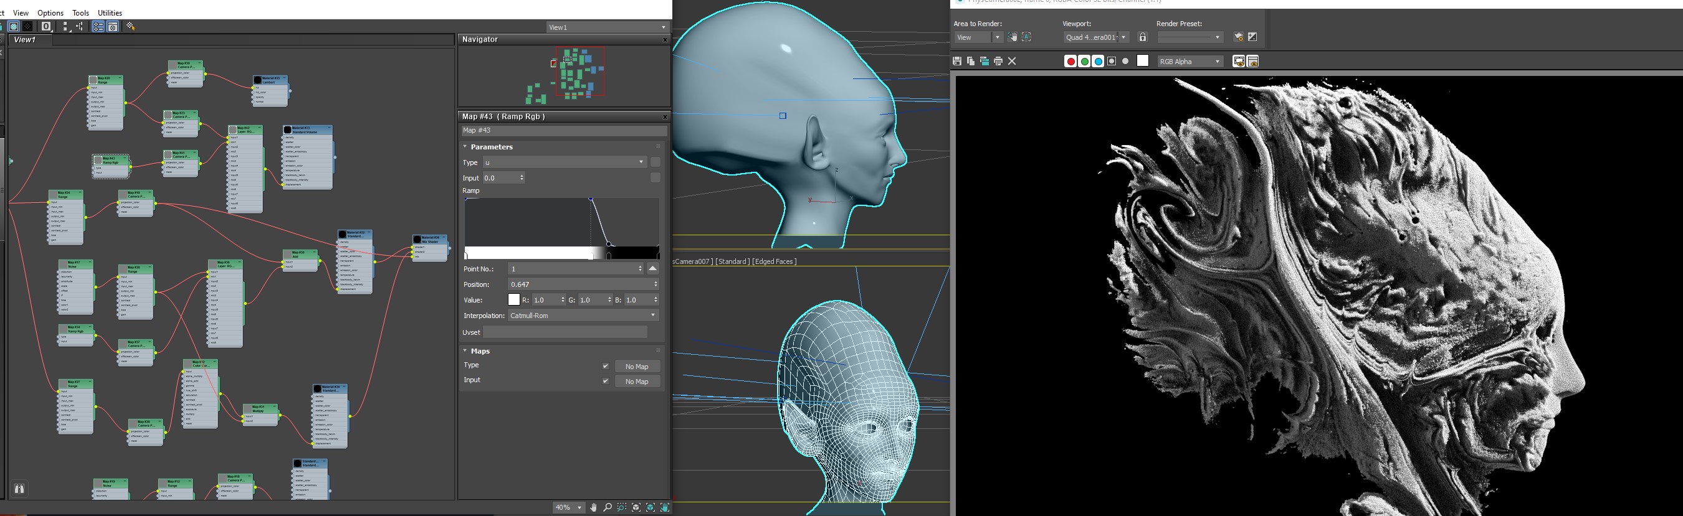Uncheck the Type map checkbox

tap(605, 366)
